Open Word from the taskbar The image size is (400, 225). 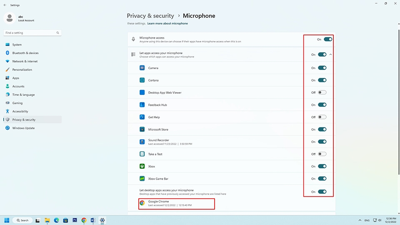[x=93, y=220]
